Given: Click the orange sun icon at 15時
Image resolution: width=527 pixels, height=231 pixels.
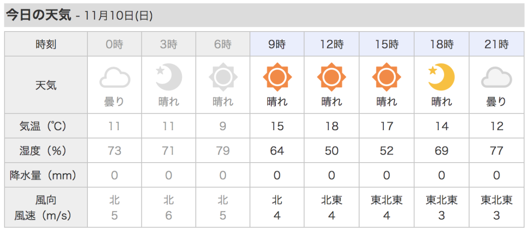Looking at the screenshot, I should pos(386,77).
